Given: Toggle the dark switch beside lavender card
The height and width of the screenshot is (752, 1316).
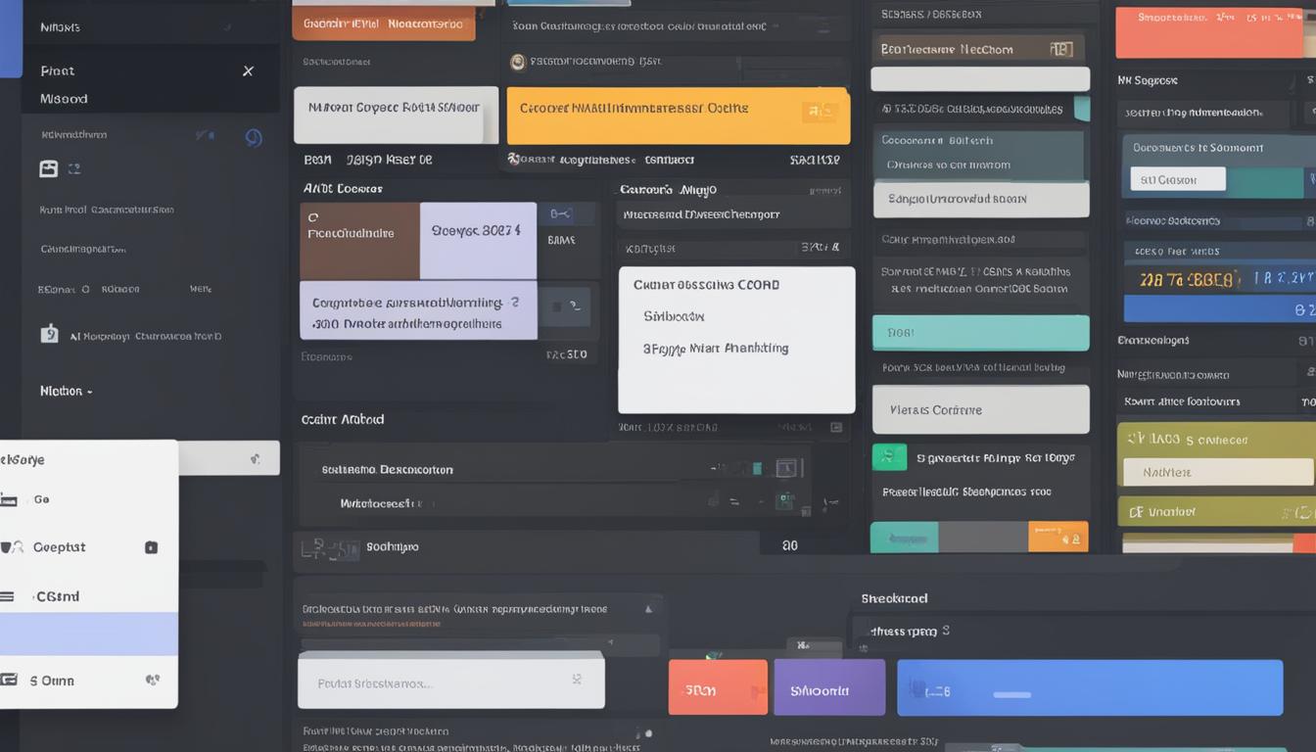Looking at the screenshot, I should pos(566,306).
